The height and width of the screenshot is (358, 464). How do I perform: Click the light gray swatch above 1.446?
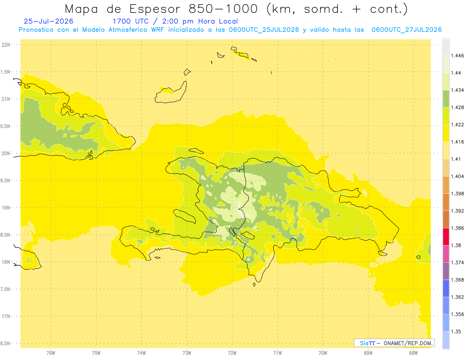[446, 47]
